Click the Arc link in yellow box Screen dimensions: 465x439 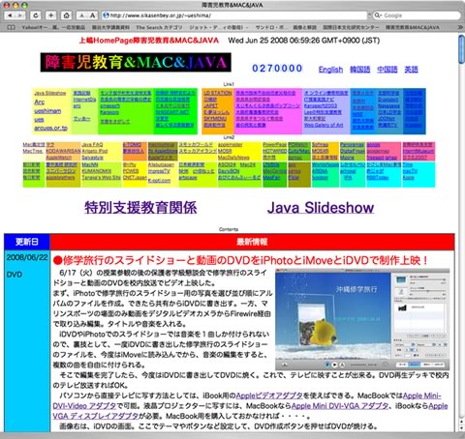[39, 102]
